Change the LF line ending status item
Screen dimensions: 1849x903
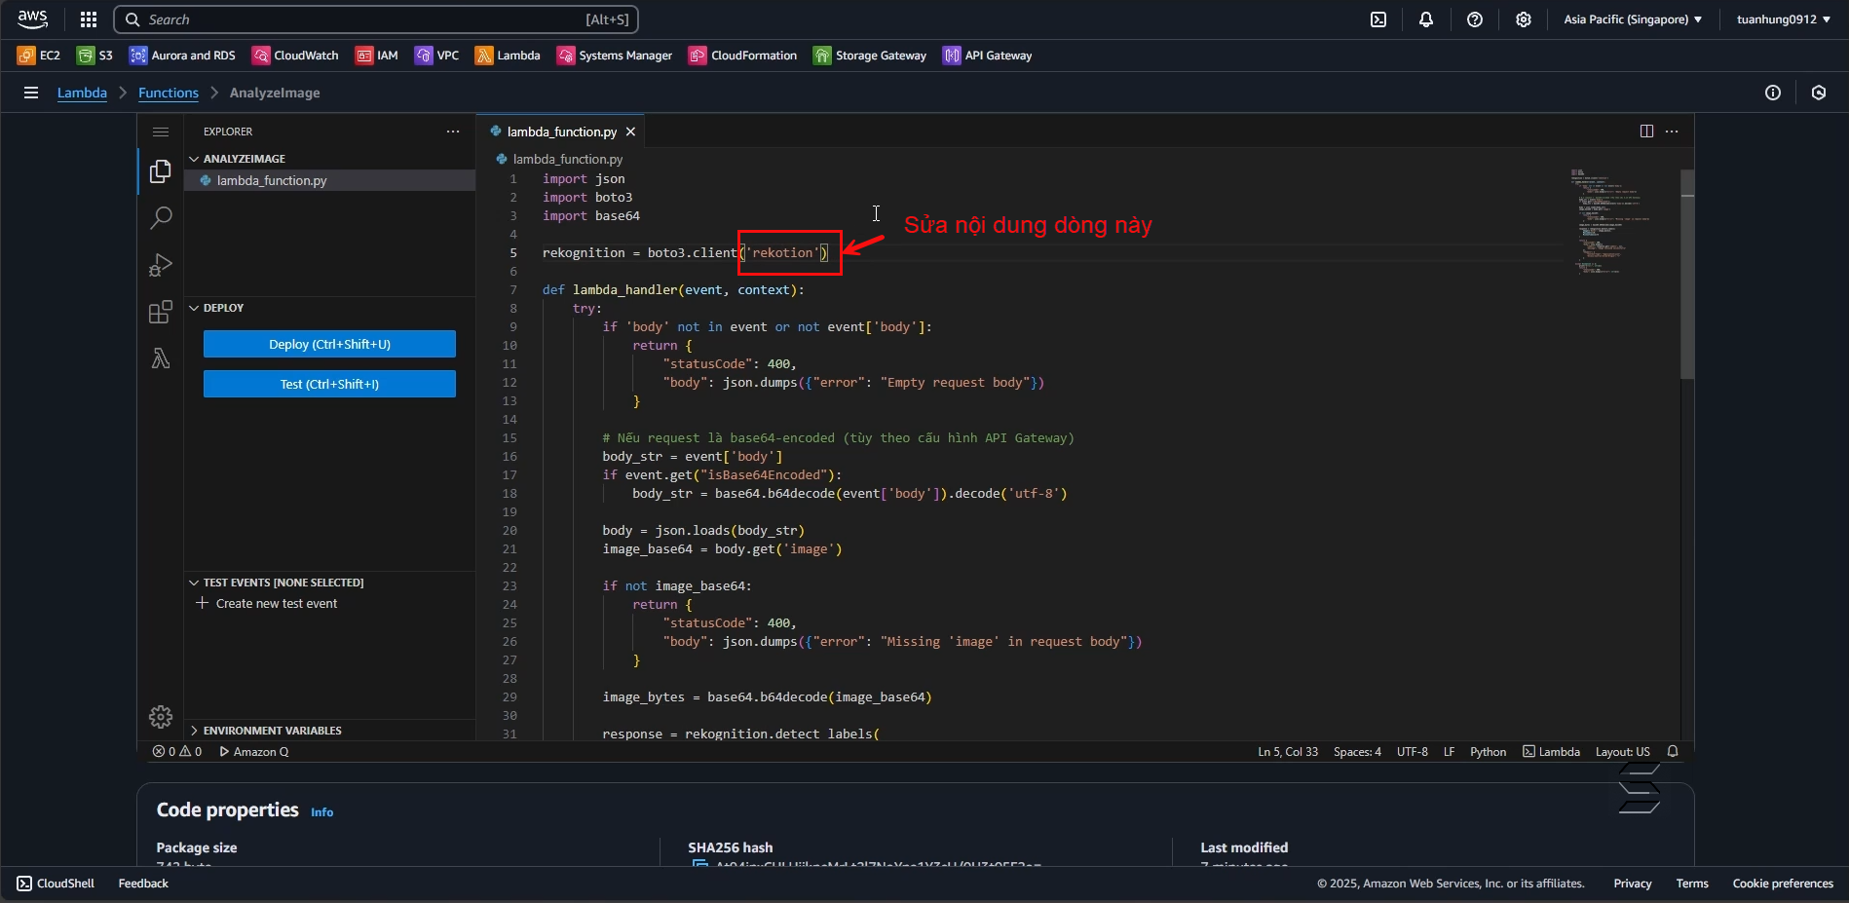1450,752
